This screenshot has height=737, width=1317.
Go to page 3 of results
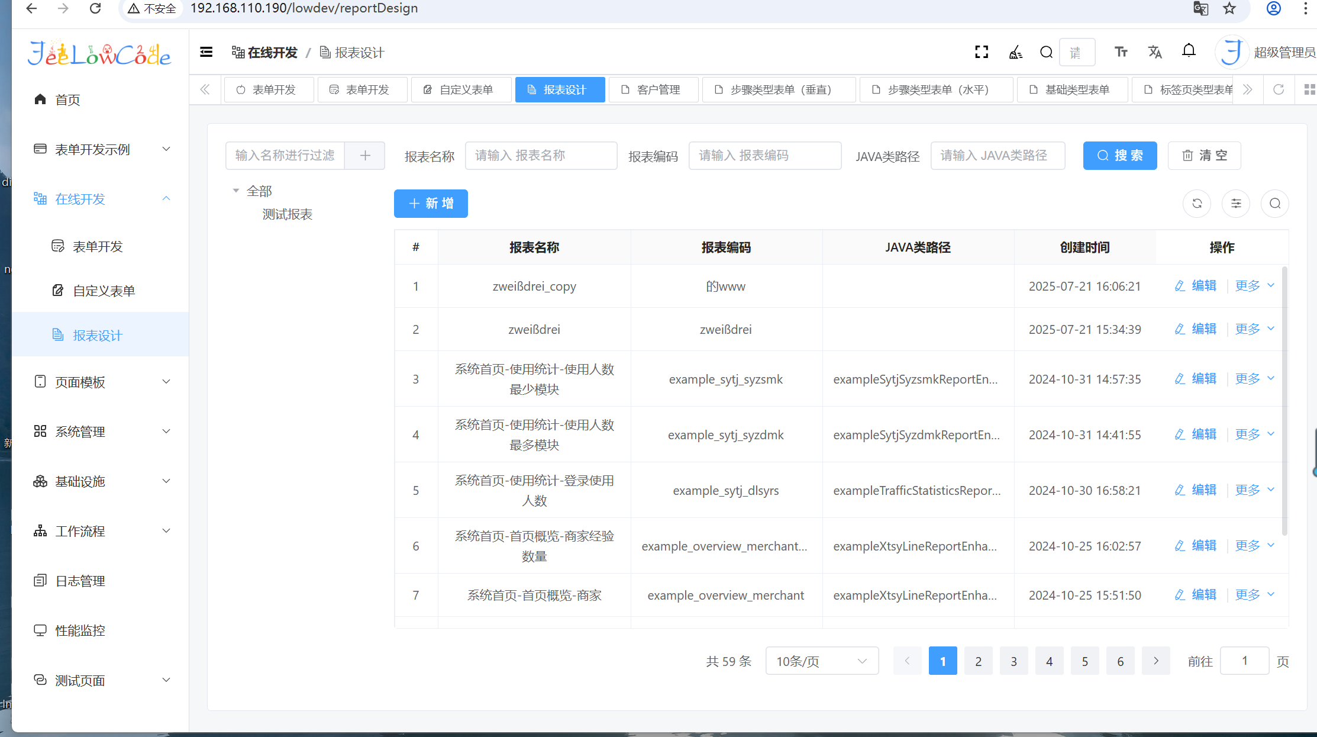point(1013,661)
